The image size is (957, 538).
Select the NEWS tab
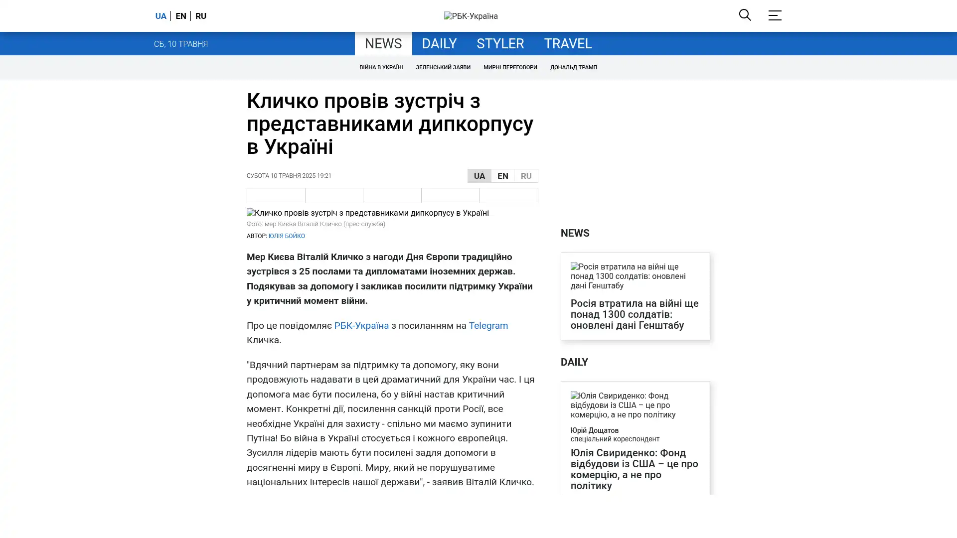coord(383,44)
